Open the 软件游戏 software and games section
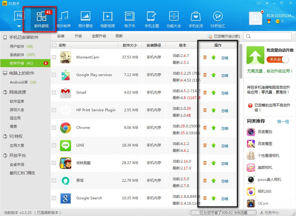The image size is (296, 216). pyautogui.click(x=41, y=19)
